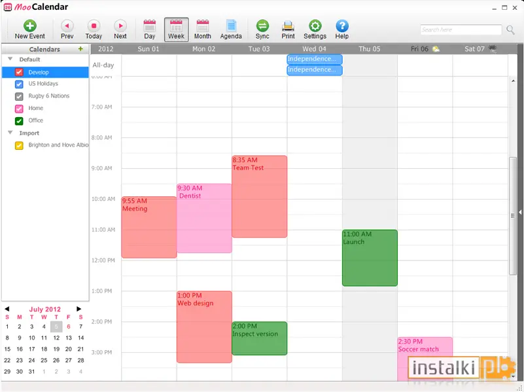Select July 14 in mini calendar
Screen dimensions: 524x392
(80, 338)
